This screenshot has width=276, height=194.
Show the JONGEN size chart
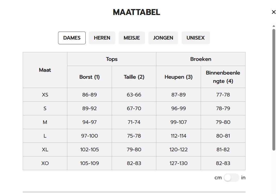pyautogui.click(x=163, y=38)
